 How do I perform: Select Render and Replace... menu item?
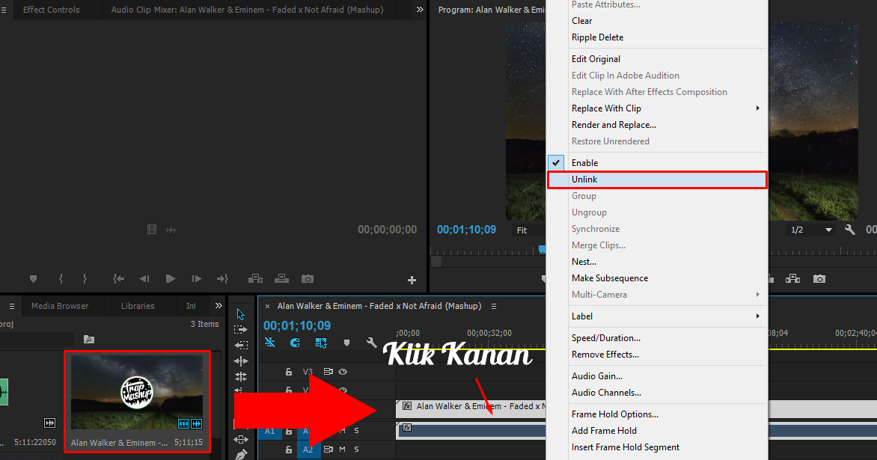[657, 125]
